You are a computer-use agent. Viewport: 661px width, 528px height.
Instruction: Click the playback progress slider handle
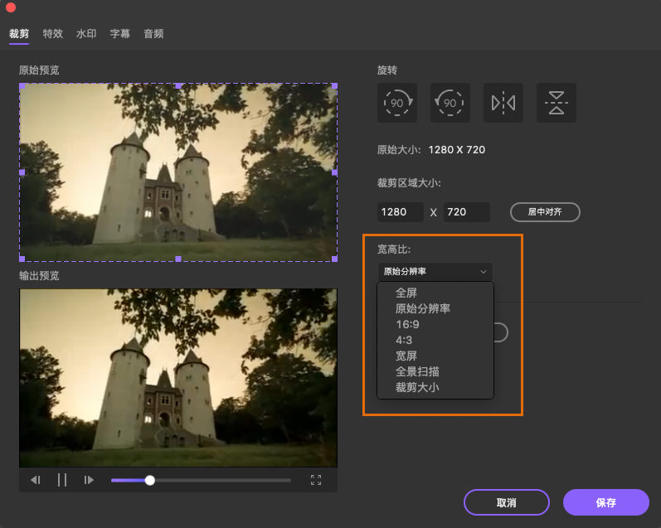coord(149,480)
